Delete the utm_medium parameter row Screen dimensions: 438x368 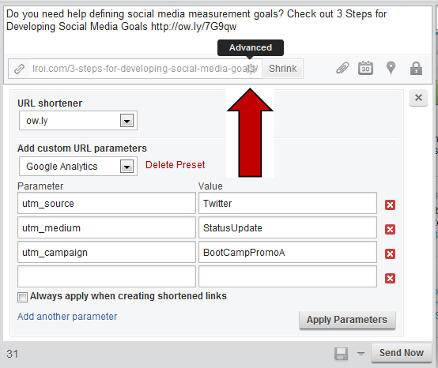tap(390, 229)
